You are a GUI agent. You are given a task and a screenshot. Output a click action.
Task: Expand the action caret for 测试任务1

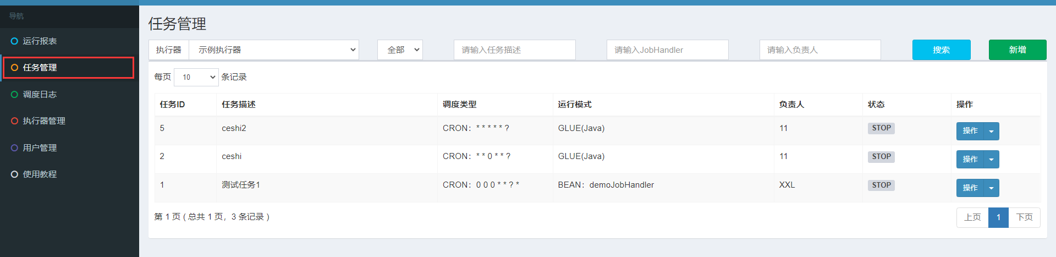pos(991,188)
